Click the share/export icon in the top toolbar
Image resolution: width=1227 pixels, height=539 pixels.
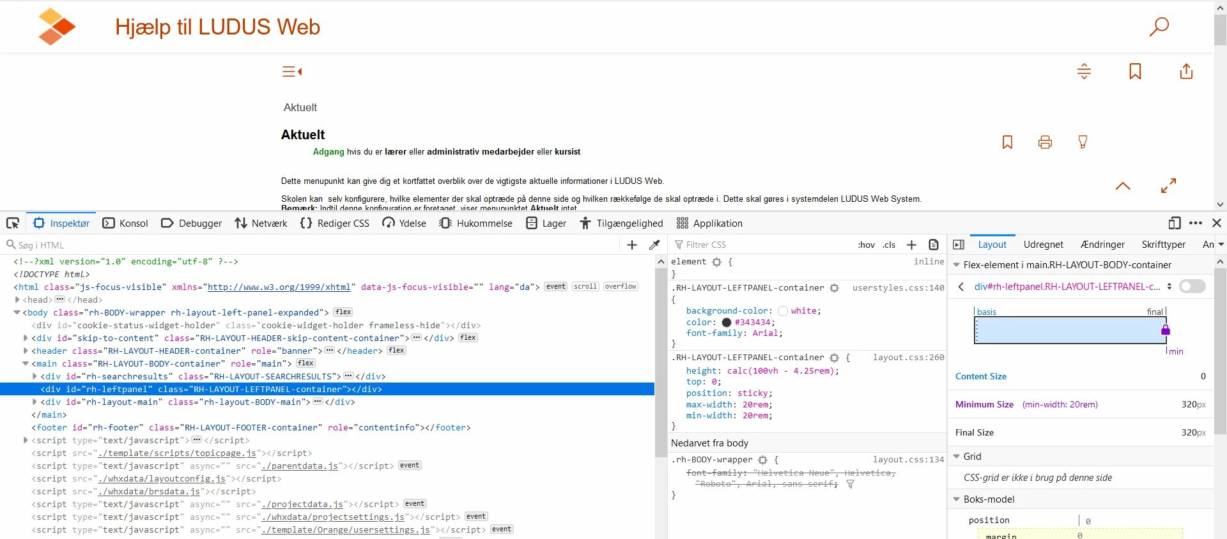1186,71
